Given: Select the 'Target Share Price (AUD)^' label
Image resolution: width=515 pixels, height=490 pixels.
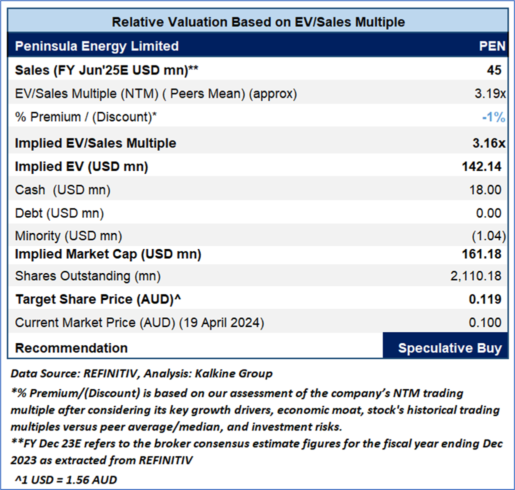Looking at the screenshot, I should [x=98, y=299].
